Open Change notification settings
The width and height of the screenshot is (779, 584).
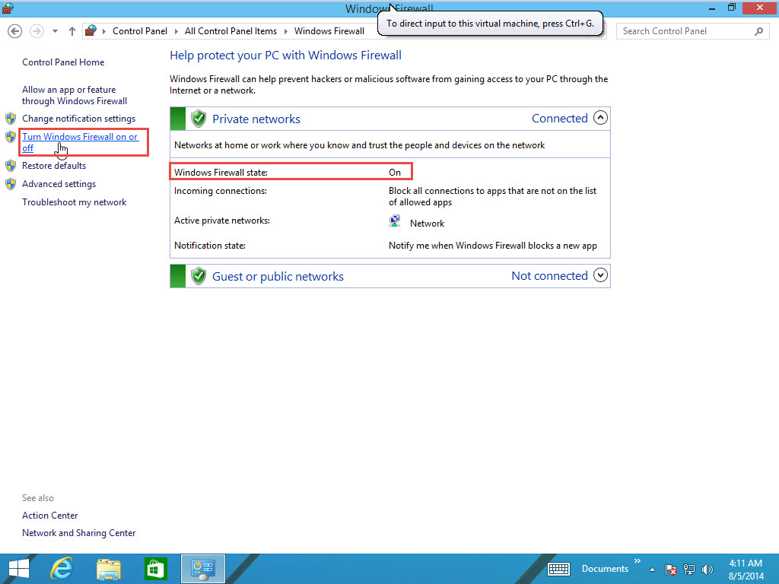click(x=78, y=119)
